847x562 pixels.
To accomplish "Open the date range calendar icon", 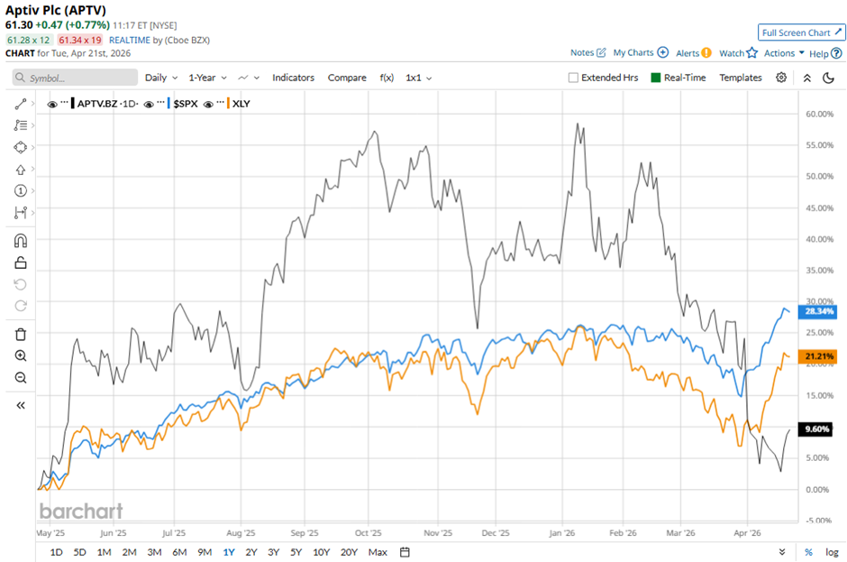I will coord(405,552).
